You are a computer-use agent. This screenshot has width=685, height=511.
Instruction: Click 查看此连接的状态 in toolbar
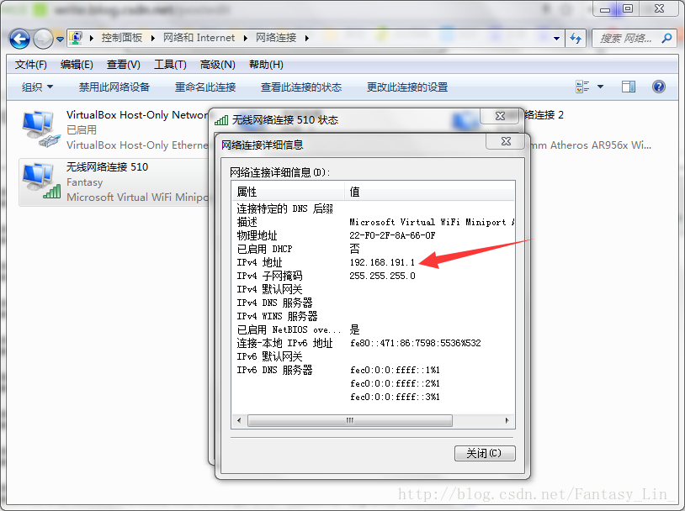pyautogui.click(x=301, y=87)
